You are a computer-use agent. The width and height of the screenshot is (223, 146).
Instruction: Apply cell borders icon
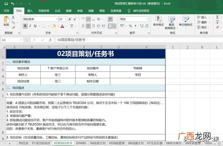click(x=45, y=26)
